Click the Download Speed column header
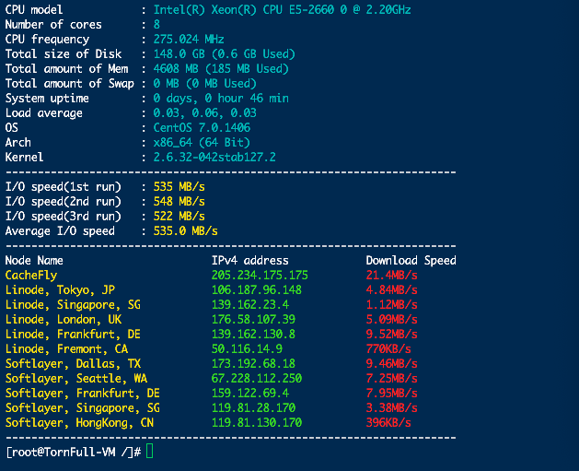The width and height of the screenshot is (579, 471). (411, 260)
